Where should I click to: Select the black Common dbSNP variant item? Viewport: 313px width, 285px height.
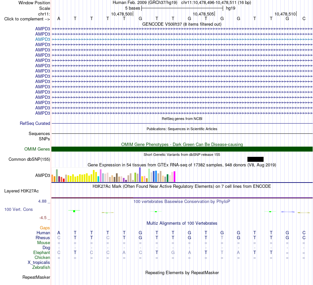[x=255, y=159]
